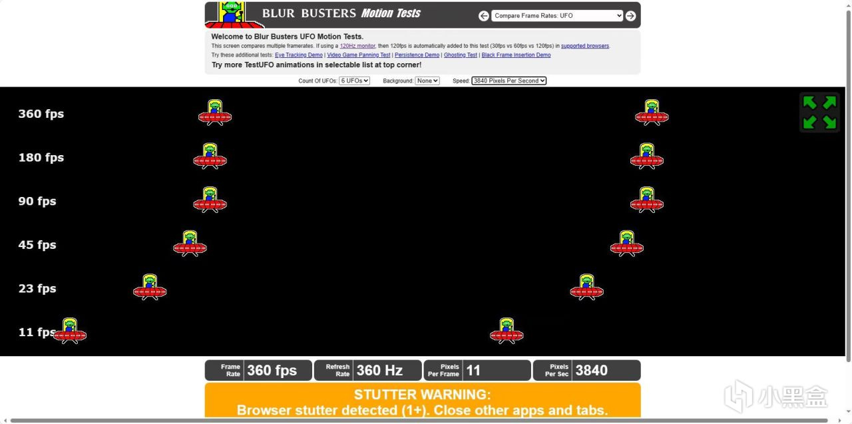Click the left UFO in the 11 fps row
This screenshot has height=424, width=852.
[70, 331]
